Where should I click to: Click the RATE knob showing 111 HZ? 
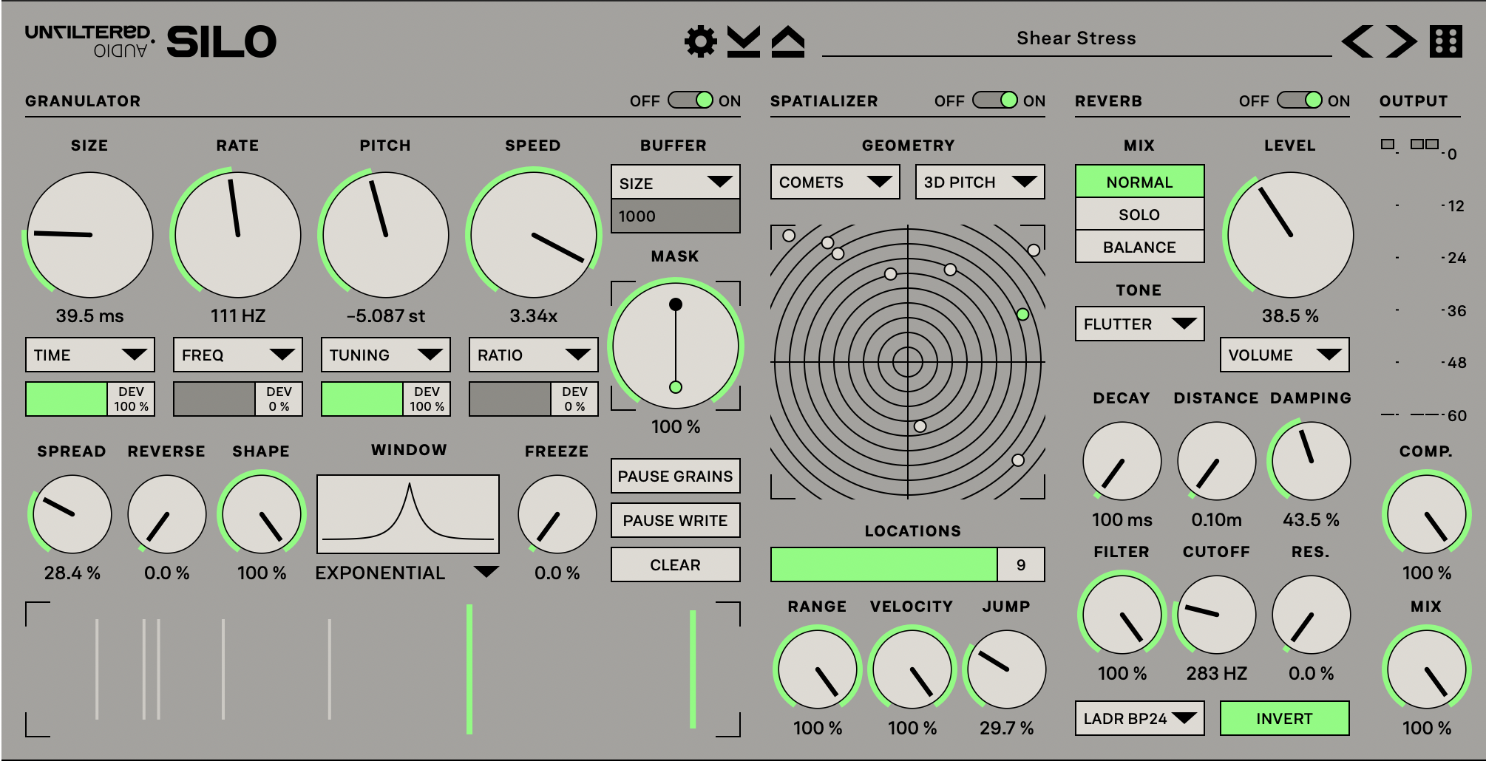click(x=238, y=235)
